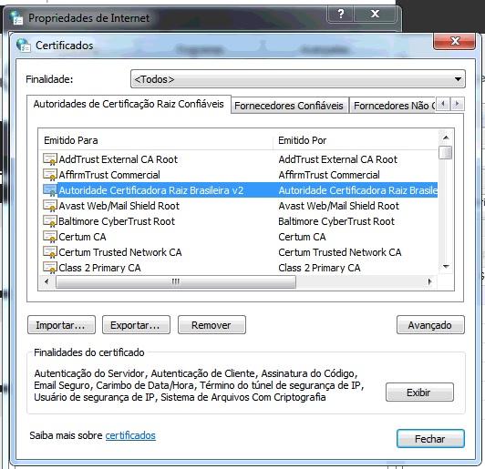Click Emitido Por value Class 2 Primary CA

pyautogui.click(x=319, y=268)
